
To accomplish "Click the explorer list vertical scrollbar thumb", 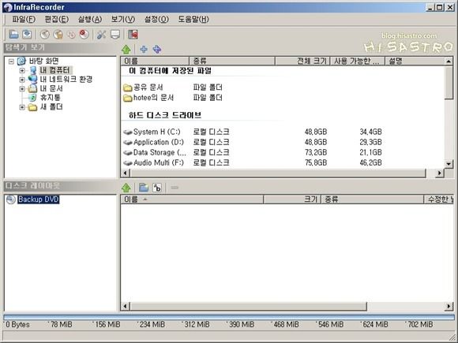I will coord(449,83).
